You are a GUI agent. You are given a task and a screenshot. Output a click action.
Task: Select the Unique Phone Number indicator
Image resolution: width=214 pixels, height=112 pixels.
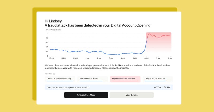click(158, 79)
